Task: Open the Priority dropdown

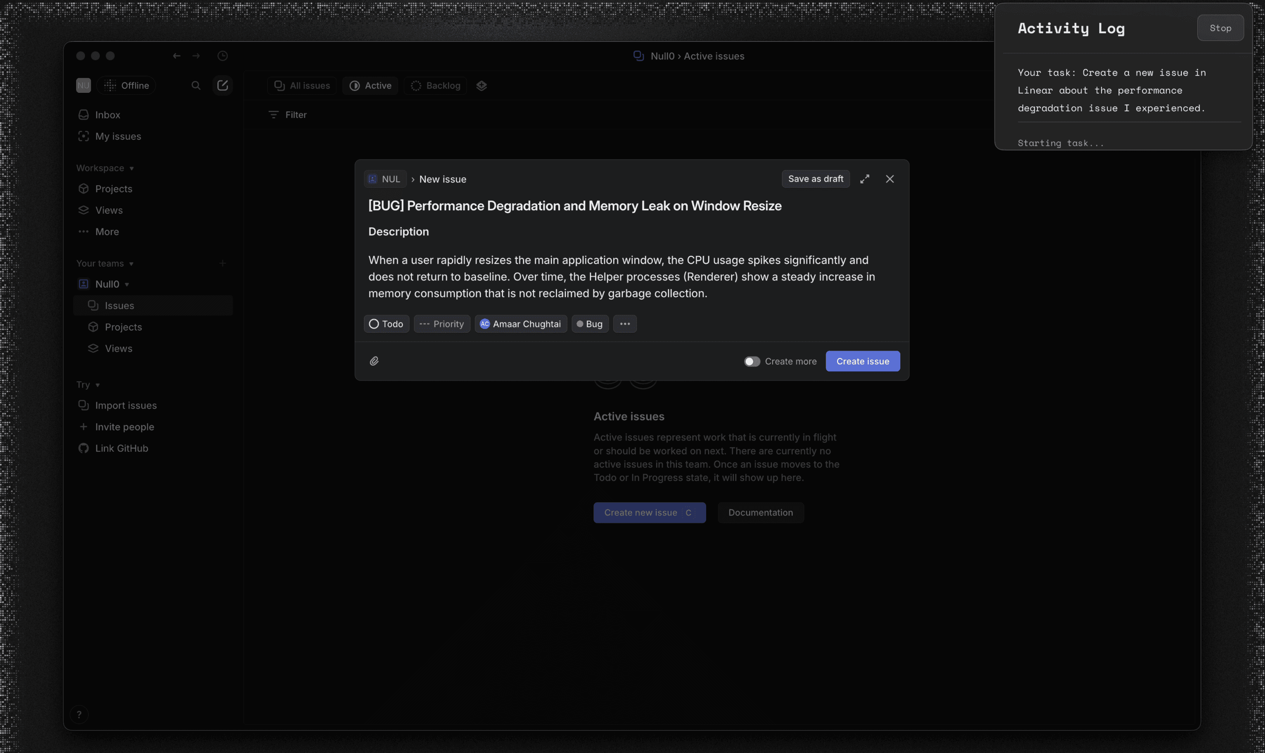Action: tap(442, 324)
